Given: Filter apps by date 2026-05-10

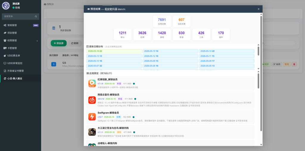Looking at the screenshot, I should pyautogui.click(x=114, y=61).
